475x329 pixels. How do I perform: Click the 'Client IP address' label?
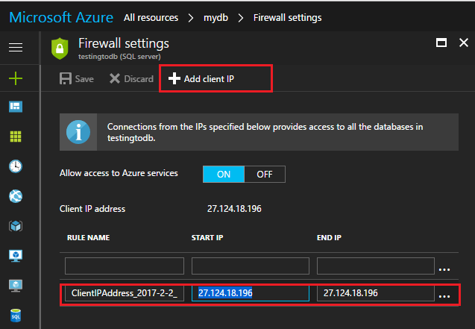pyautogui.click(x=92, y=209)
